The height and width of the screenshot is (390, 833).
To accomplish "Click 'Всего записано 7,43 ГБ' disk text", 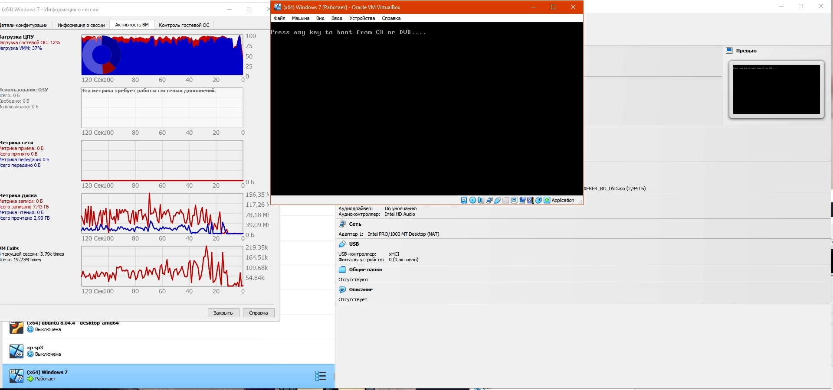I will click(x=24, y=207).
